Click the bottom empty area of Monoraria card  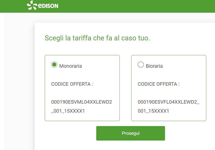click(x=82, y=117)
